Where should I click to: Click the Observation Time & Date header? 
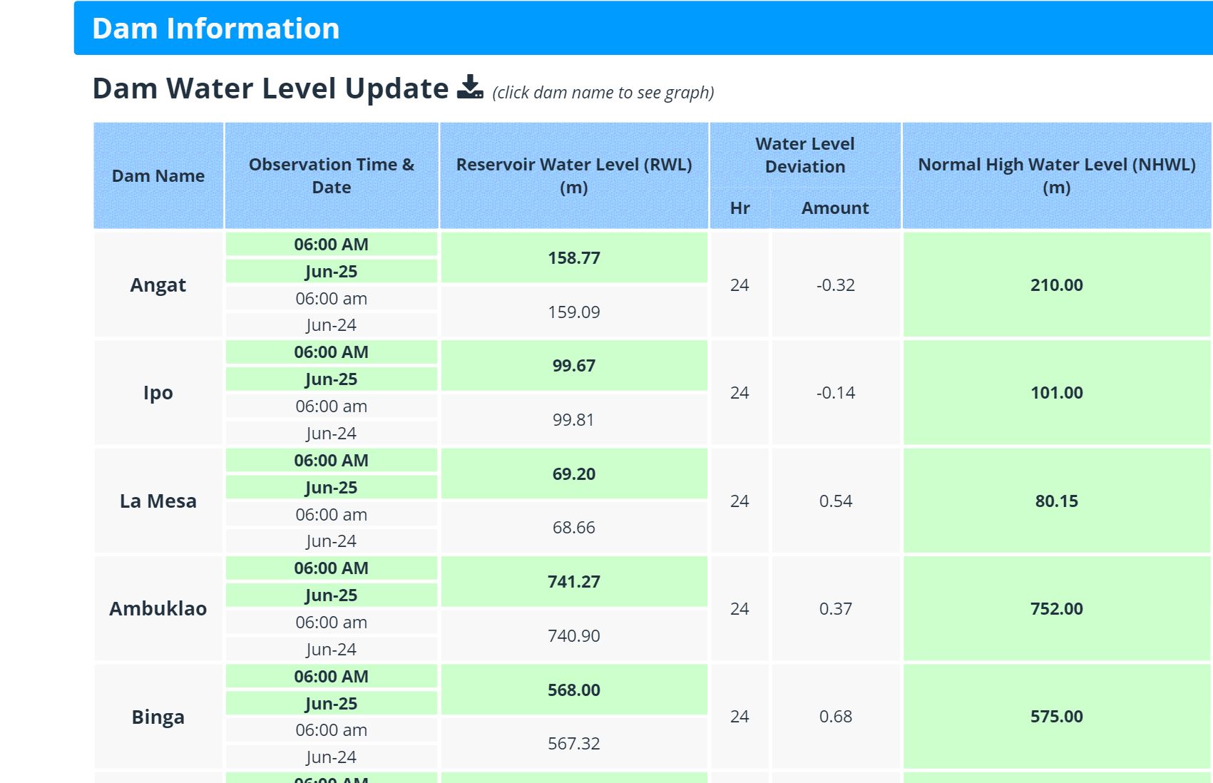point(331,176)
